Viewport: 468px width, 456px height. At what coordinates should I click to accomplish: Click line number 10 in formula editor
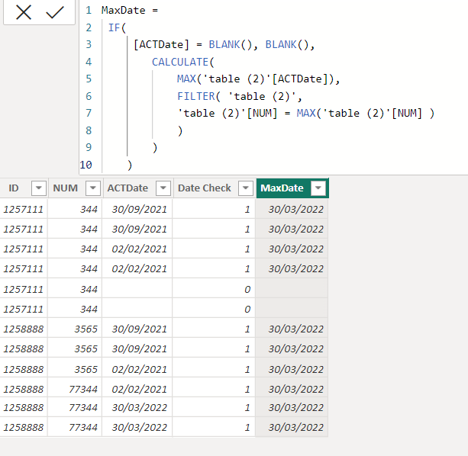point(86,165)
